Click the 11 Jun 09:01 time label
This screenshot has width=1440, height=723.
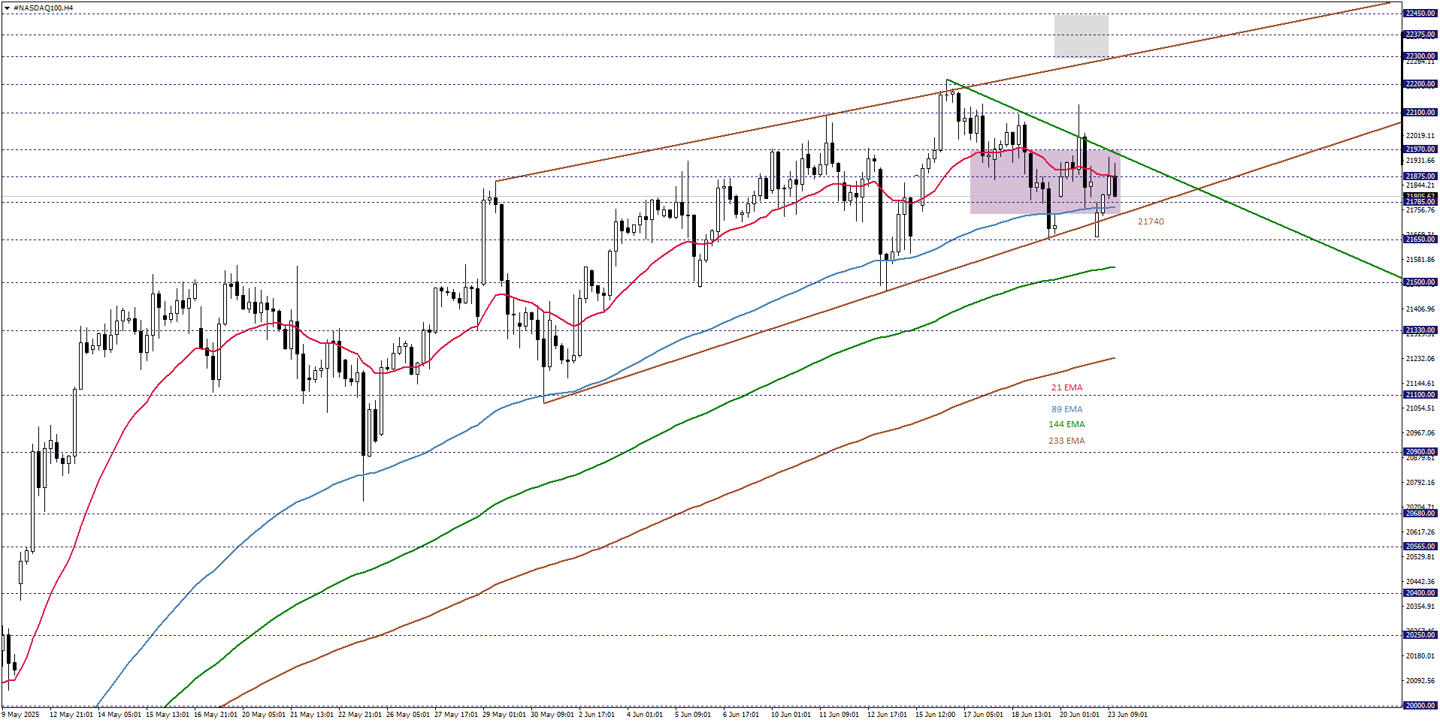tap(839, 715)
